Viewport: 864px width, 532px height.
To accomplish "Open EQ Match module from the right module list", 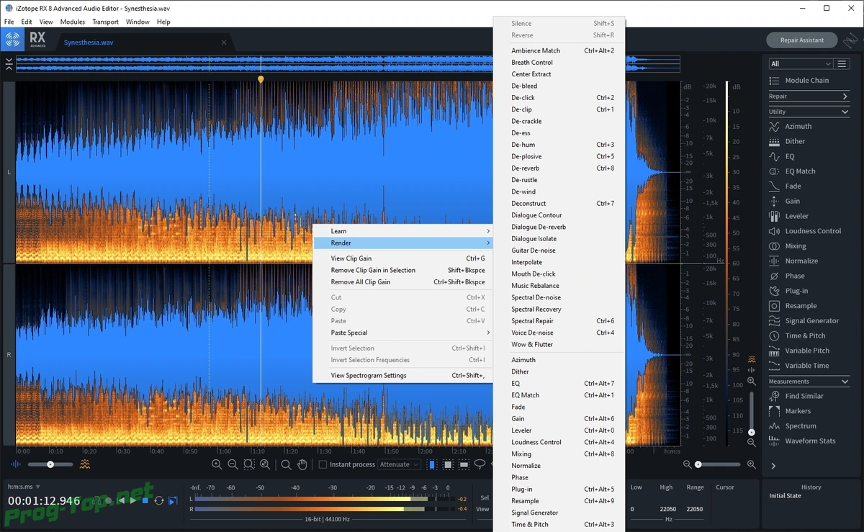I will point(800,171).
